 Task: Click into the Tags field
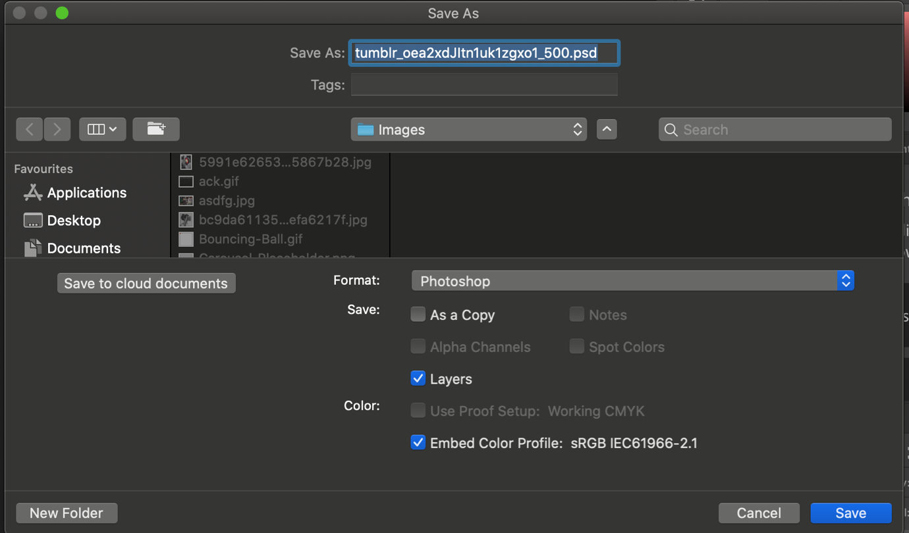click(484, 85)
